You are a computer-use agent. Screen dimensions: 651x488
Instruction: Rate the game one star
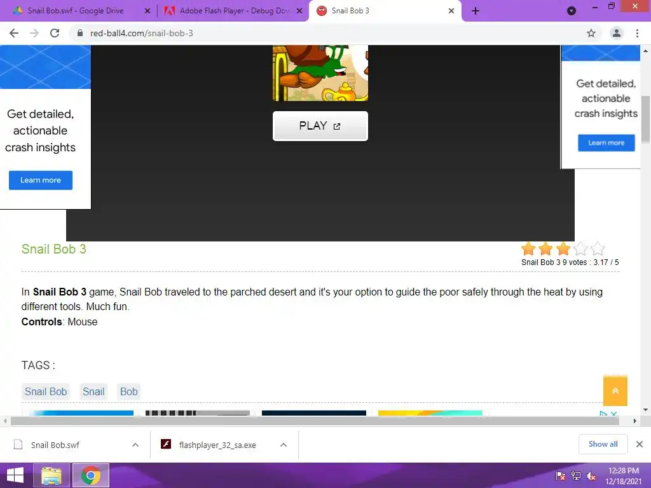coord(528,249)
